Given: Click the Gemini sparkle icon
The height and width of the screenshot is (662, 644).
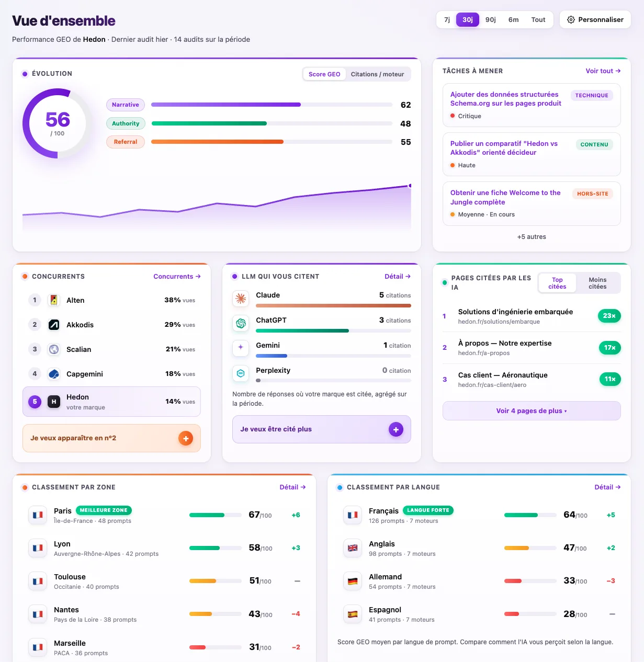Looking at the screenshot, I should click(x=241, y=348).
